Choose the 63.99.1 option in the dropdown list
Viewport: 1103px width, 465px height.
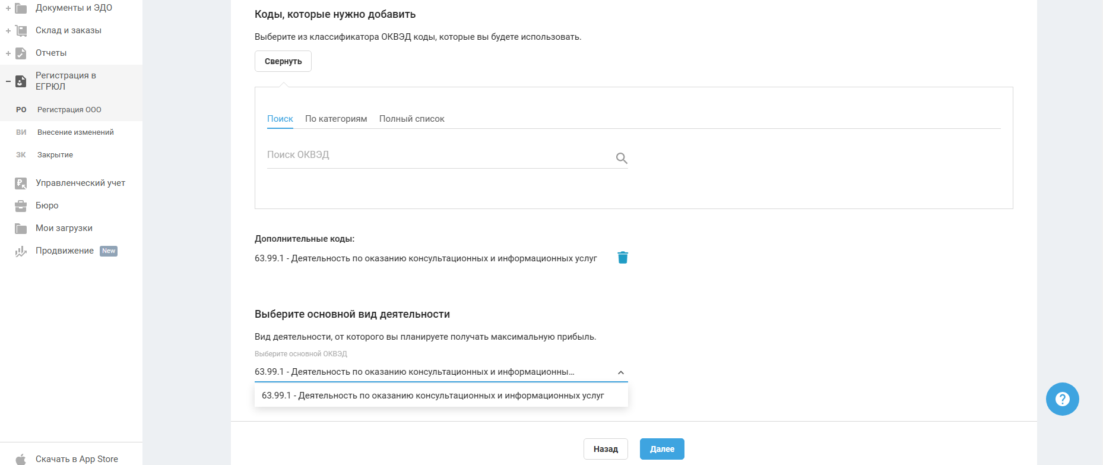pos(433,396)
